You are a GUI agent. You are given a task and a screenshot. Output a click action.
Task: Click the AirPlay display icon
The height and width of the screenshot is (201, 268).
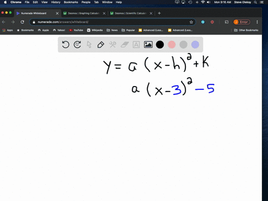(x=184, y=2)
